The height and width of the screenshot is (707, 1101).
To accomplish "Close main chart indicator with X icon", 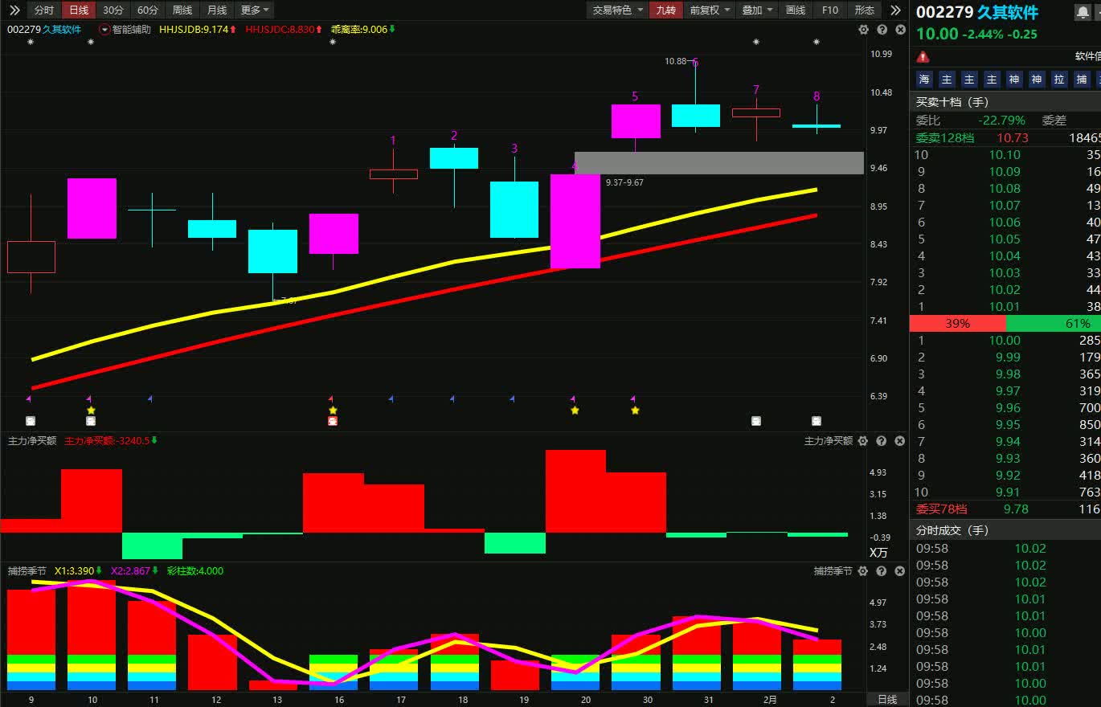I will 900,30.
